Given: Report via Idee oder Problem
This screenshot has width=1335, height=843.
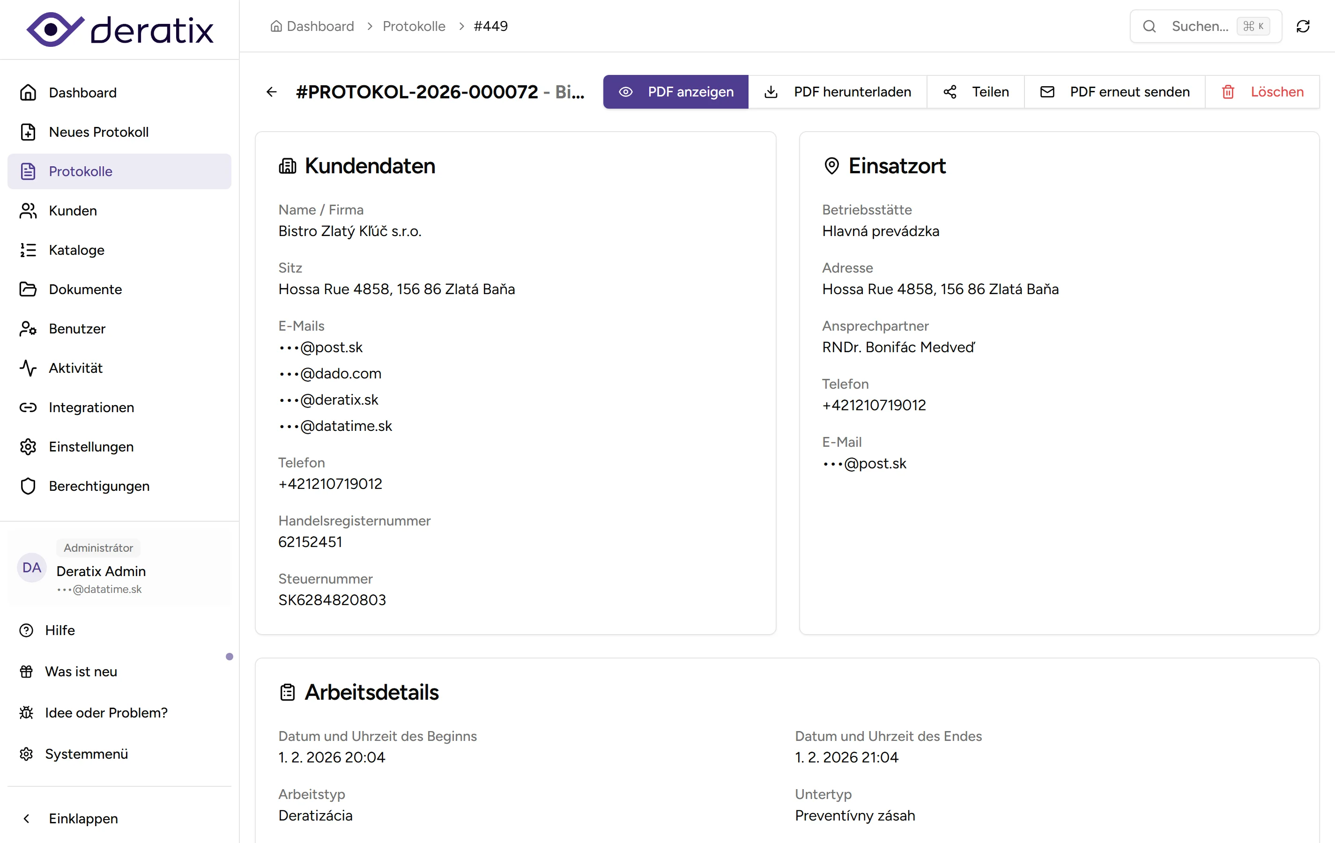Looking at the screenshot, I should point(106,713).
